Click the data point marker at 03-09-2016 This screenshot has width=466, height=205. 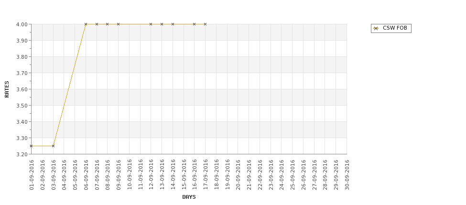point(53,146)
